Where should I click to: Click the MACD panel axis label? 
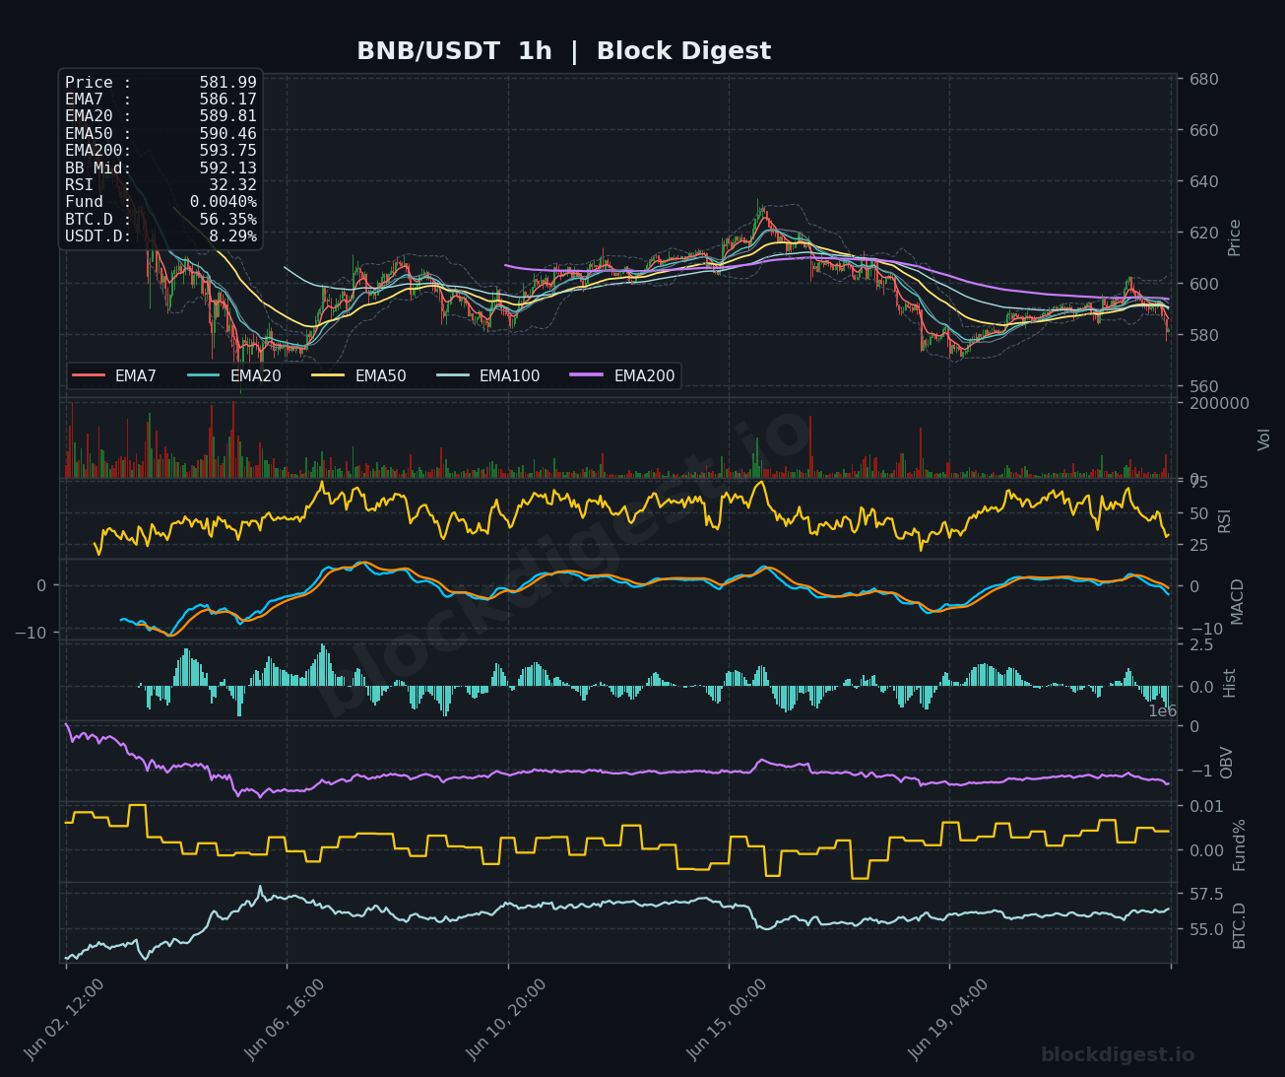(x=1237, y=600)
